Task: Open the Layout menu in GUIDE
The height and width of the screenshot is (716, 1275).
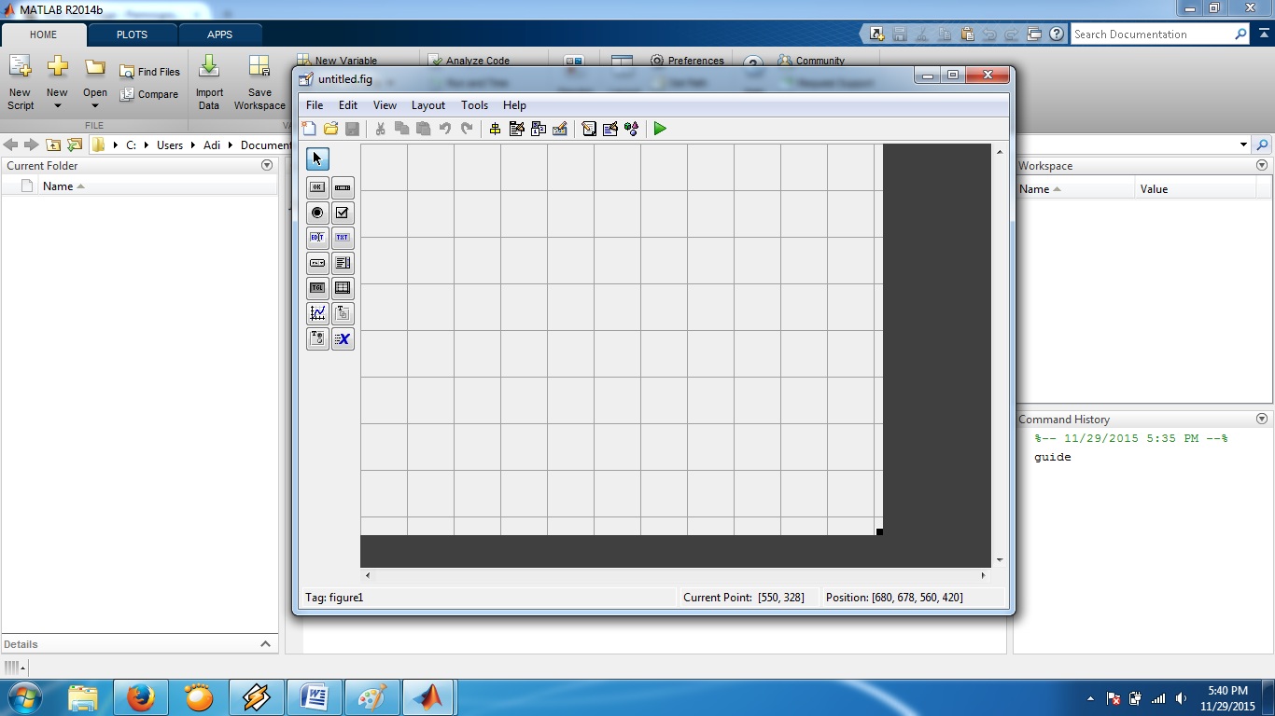Action: point(427,105)
